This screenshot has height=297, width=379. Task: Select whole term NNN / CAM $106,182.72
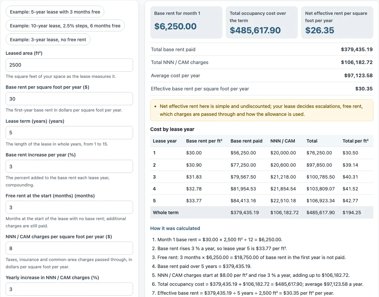tap(285, 213)
